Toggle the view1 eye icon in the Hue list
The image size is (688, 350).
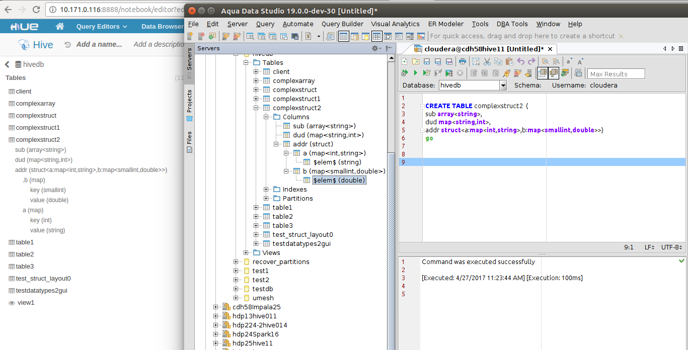(x=12, y=303)
